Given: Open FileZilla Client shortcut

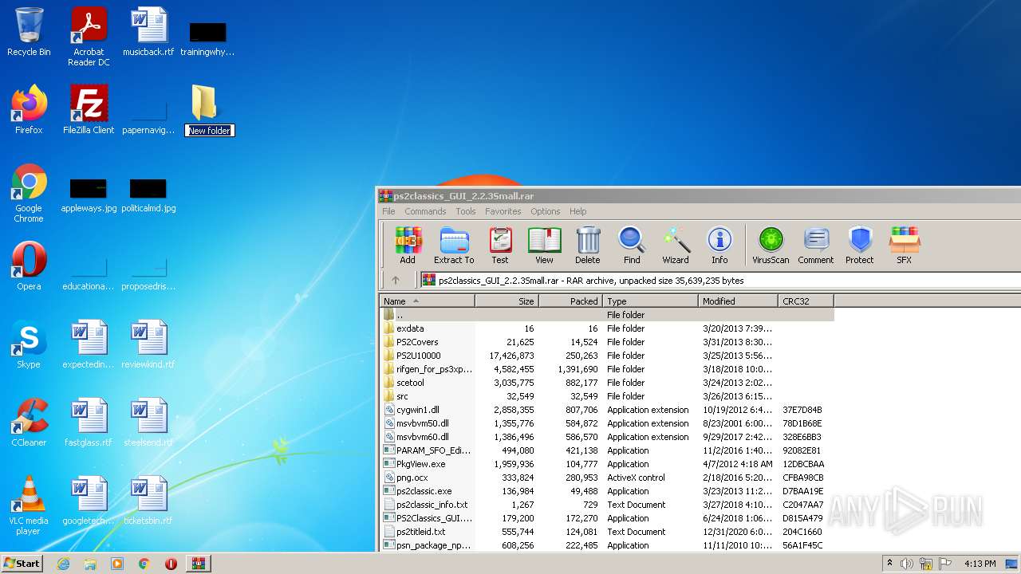Looking at the screenshot, I should pos(89,110).
